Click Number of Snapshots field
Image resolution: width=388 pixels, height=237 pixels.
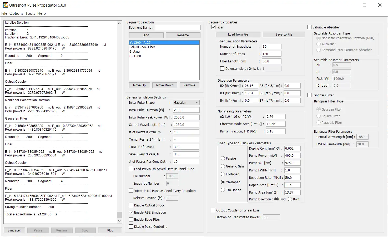pyautogui.click(x=271, y=47)
